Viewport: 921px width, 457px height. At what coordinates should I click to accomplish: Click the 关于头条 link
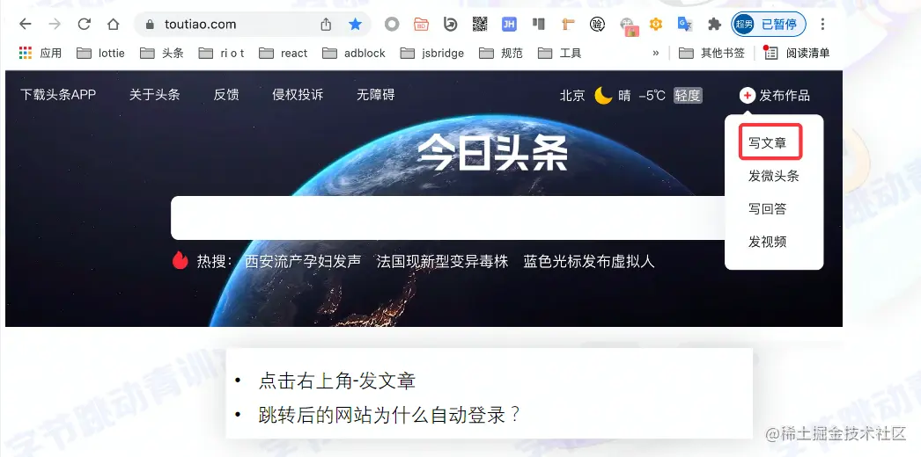pos(154,95)
